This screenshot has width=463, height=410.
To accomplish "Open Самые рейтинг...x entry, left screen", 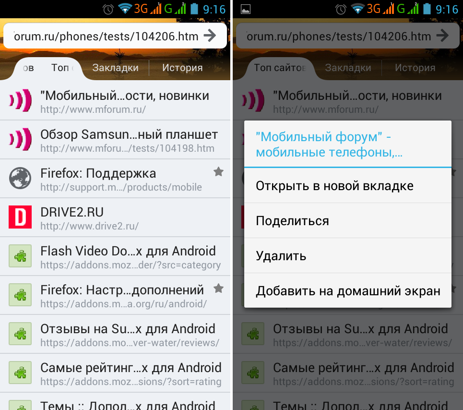I will point(115,373).
